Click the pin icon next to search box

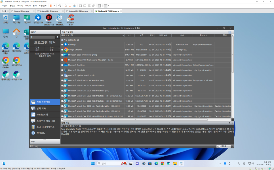click(x=58, y=37)
